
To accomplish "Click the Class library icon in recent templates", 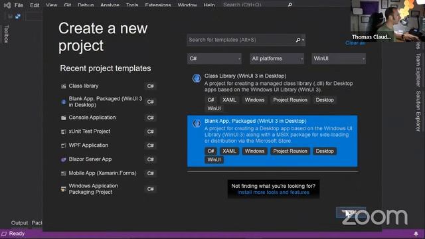I will 64,86.
